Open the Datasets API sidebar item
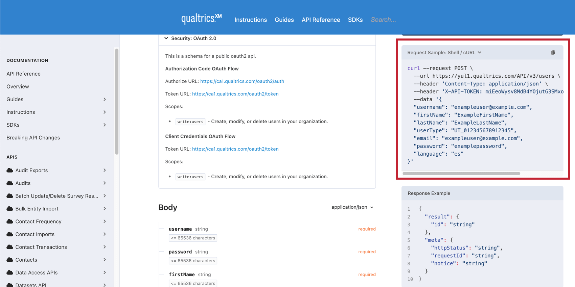 point(30,285)
